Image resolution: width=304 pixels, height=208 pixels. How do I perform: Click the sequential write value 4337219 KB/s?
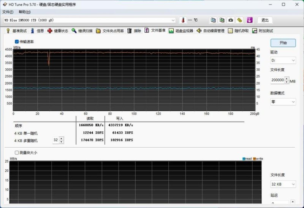[x=120, y=125]
